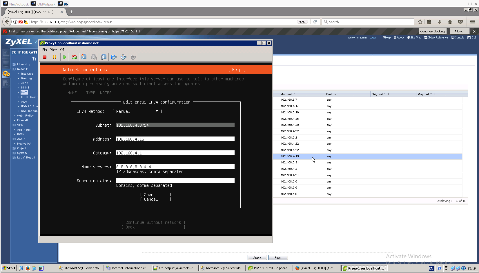Switch to the NewVotpusk tab

16,4
